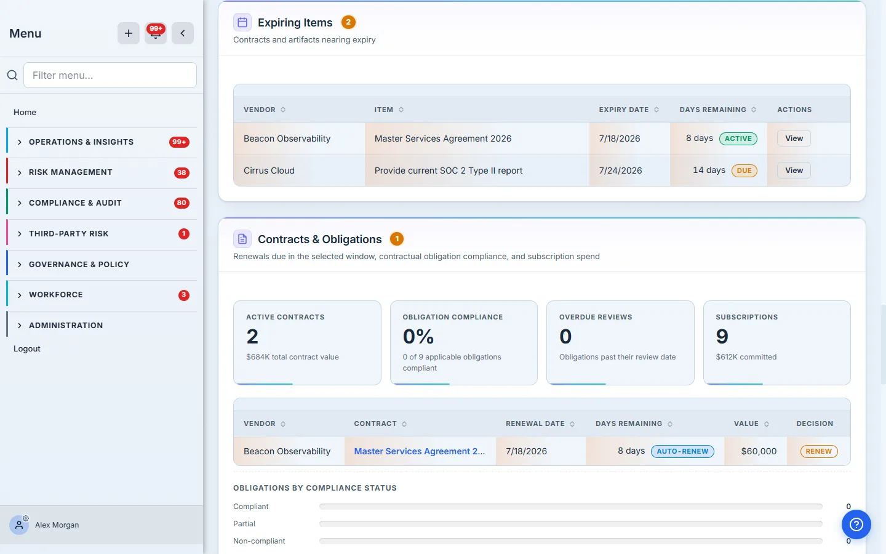Select the 7/24/2026 expiry date cell
886x554 pixels.
click(629, 171)
